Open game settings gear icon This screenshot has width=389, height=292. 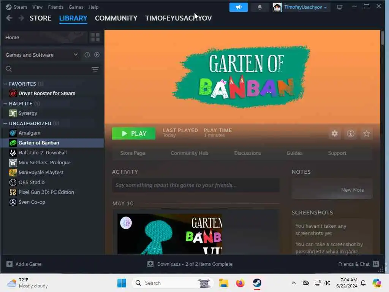coord(335,133)
